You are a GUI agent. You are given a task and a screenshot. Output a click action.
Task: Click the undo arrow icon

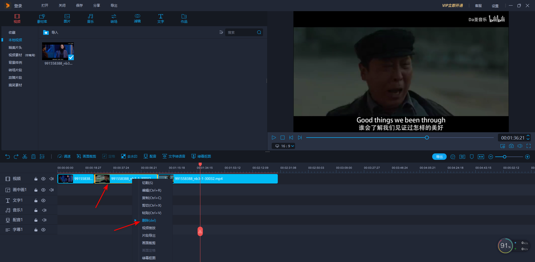tap(8, 156)
